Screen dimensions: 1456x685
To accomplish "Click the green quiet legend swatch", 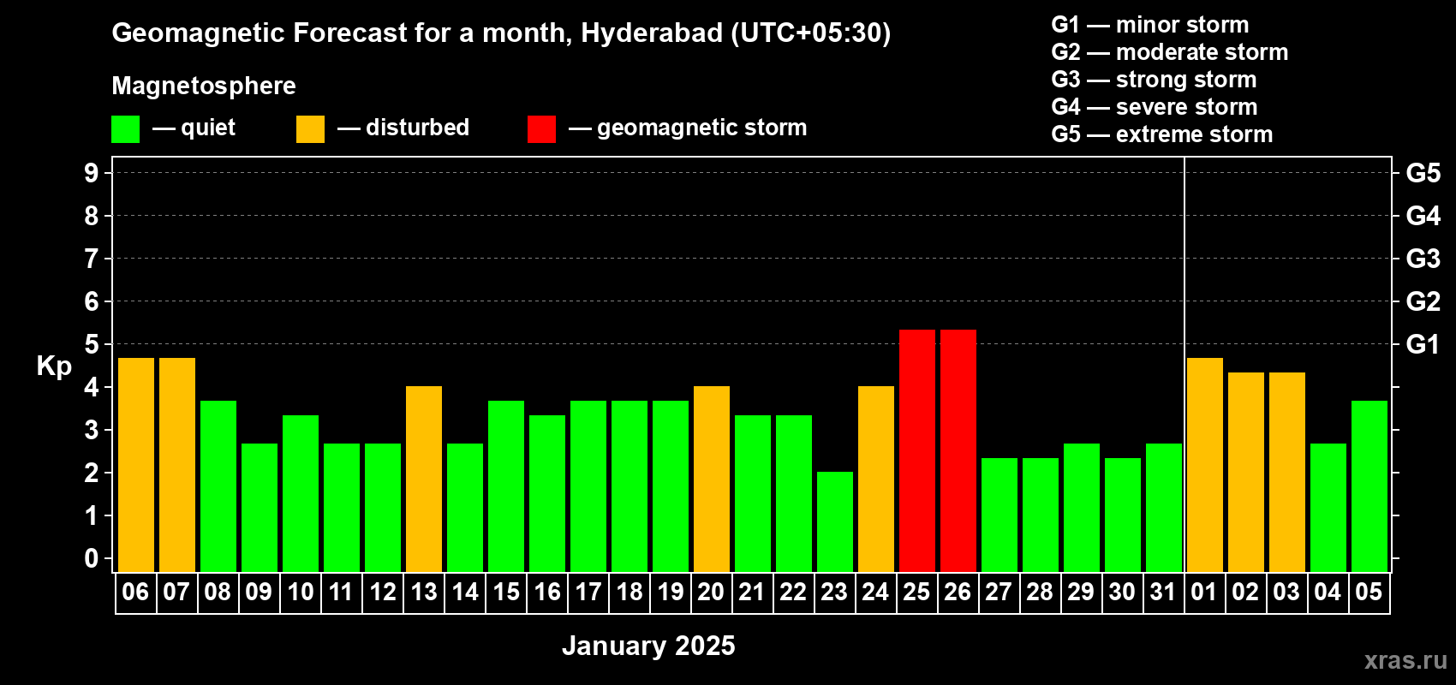I will click(125, 129).
